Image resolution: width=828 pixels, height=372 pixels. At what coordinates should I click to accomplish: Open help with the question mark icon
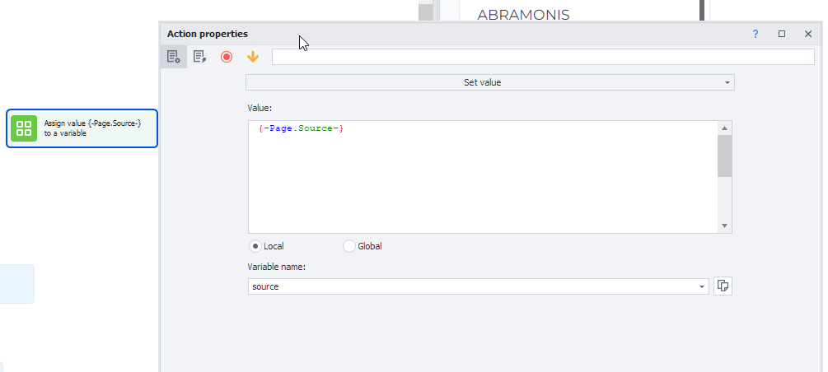(x=755, y=34)
